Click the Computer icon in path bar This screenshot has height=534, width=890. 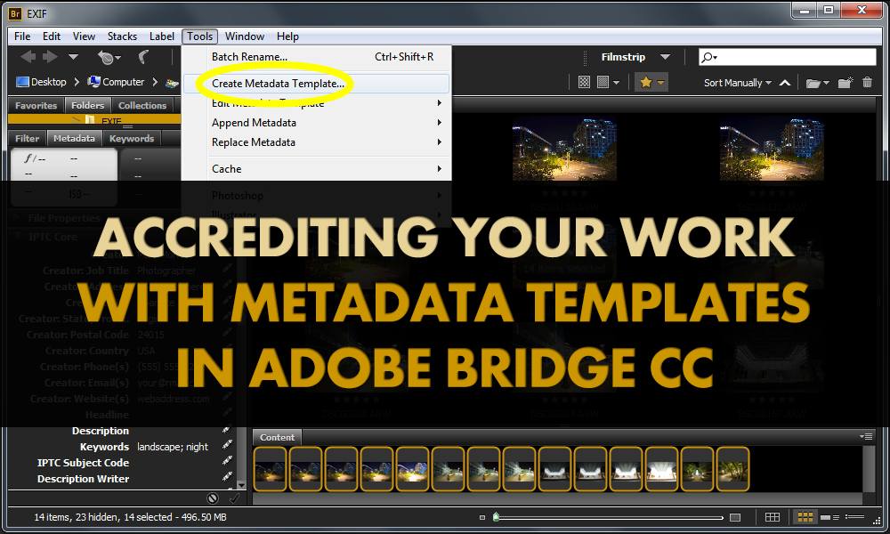(x=93, y=82)
